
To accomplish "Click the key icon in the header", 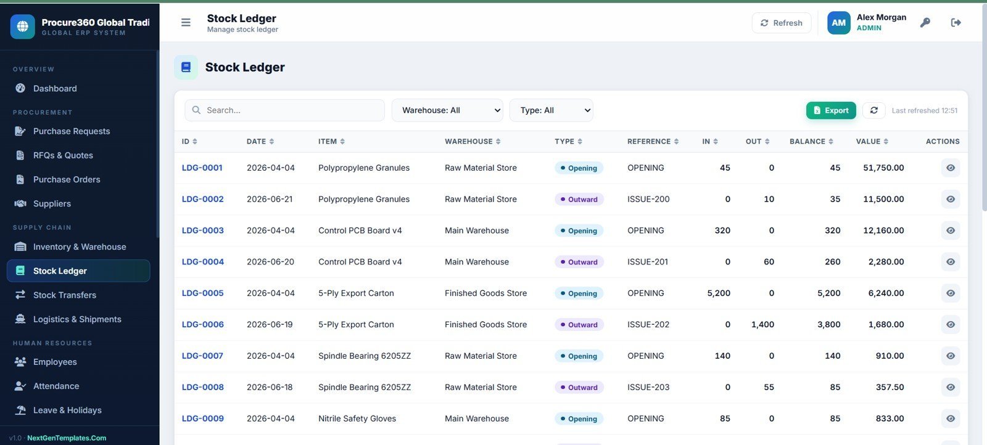I will (x=925, y=23).
